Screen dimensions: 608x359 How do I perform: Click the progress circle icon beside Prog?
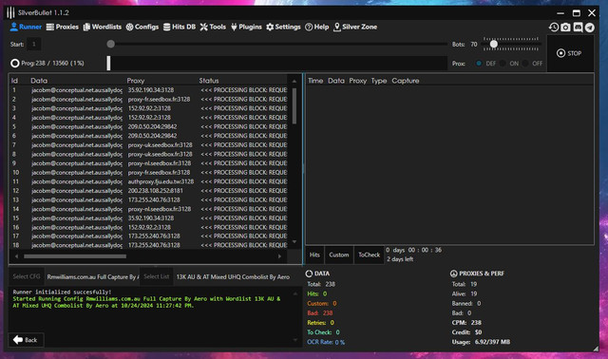(15, 64)
